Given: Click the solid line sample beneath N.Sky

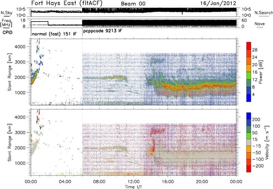Looking at the screenshot, I should point(6,16).
